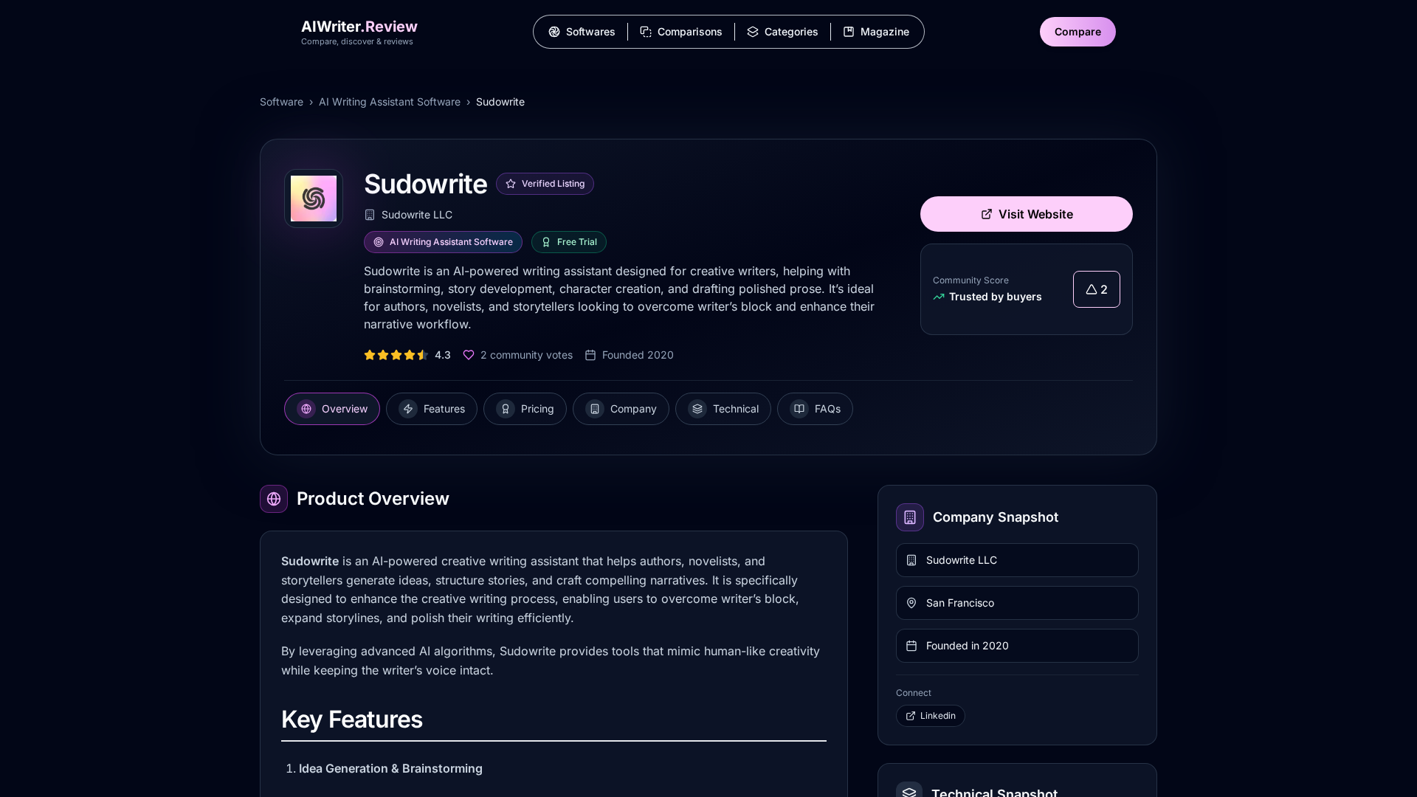Click the five-star rating display
Image resolution: width=1417 pixels, height=797 pixels.
[x=396, y=355]
